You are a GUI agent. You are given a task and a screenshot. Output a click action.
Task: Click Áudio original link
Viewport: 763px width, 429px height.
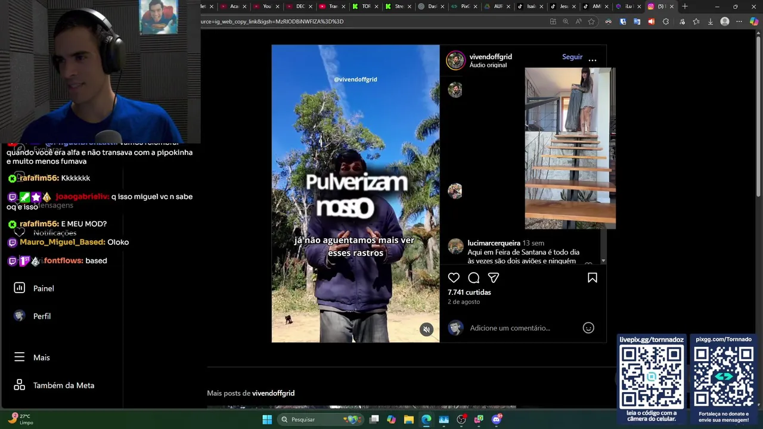click(488, 65)
